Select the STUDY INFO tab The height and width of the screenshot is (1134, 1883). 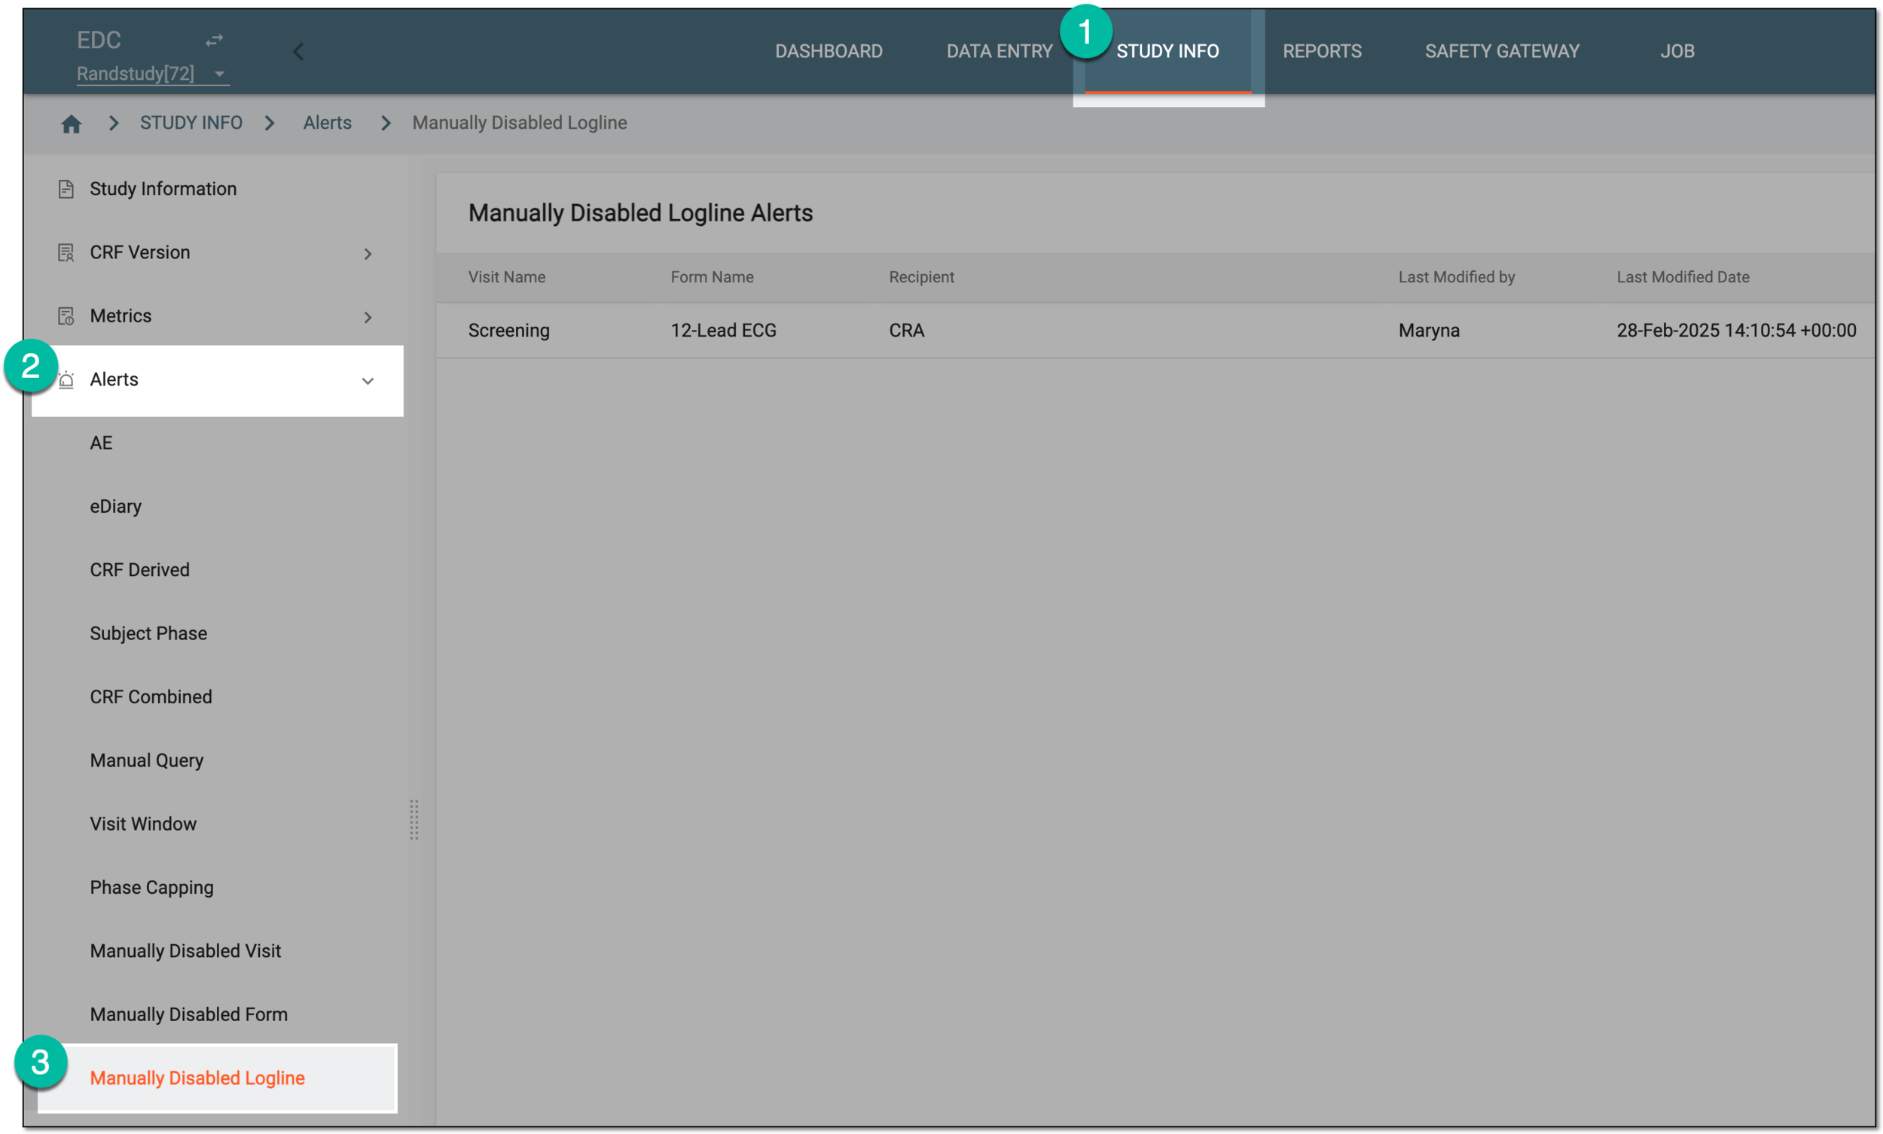(x=1167, y=51)
